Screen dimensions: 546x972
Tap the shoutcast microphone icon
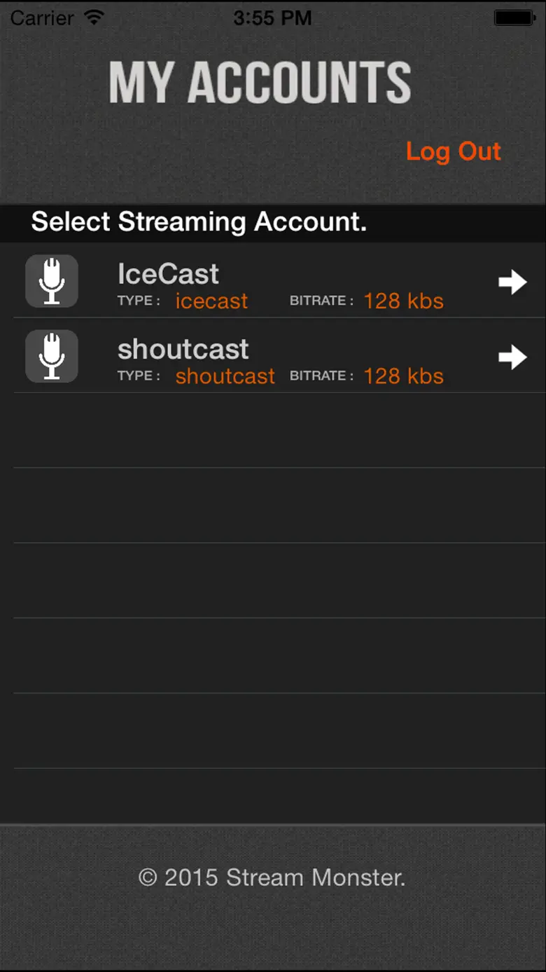click(52, 356)
